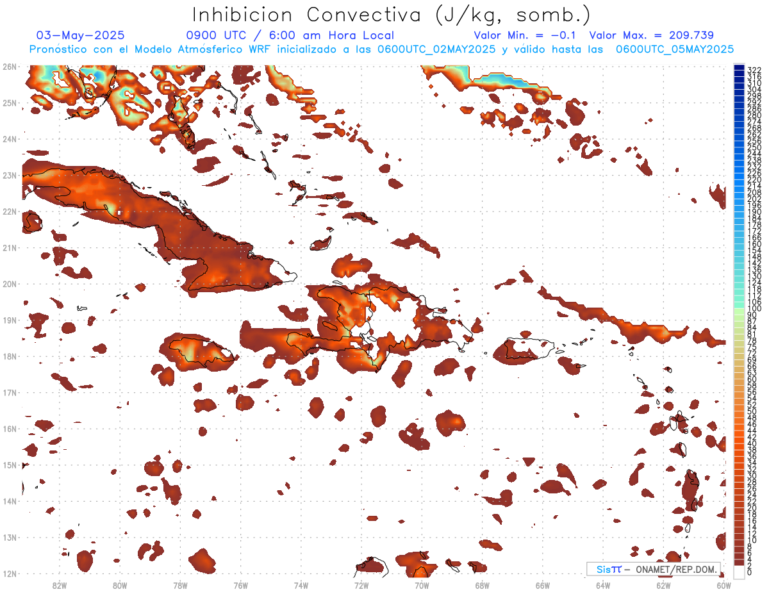Click the '322' value on the color scale
Viewport: 769px width, 594px height.
pos(754,70)
